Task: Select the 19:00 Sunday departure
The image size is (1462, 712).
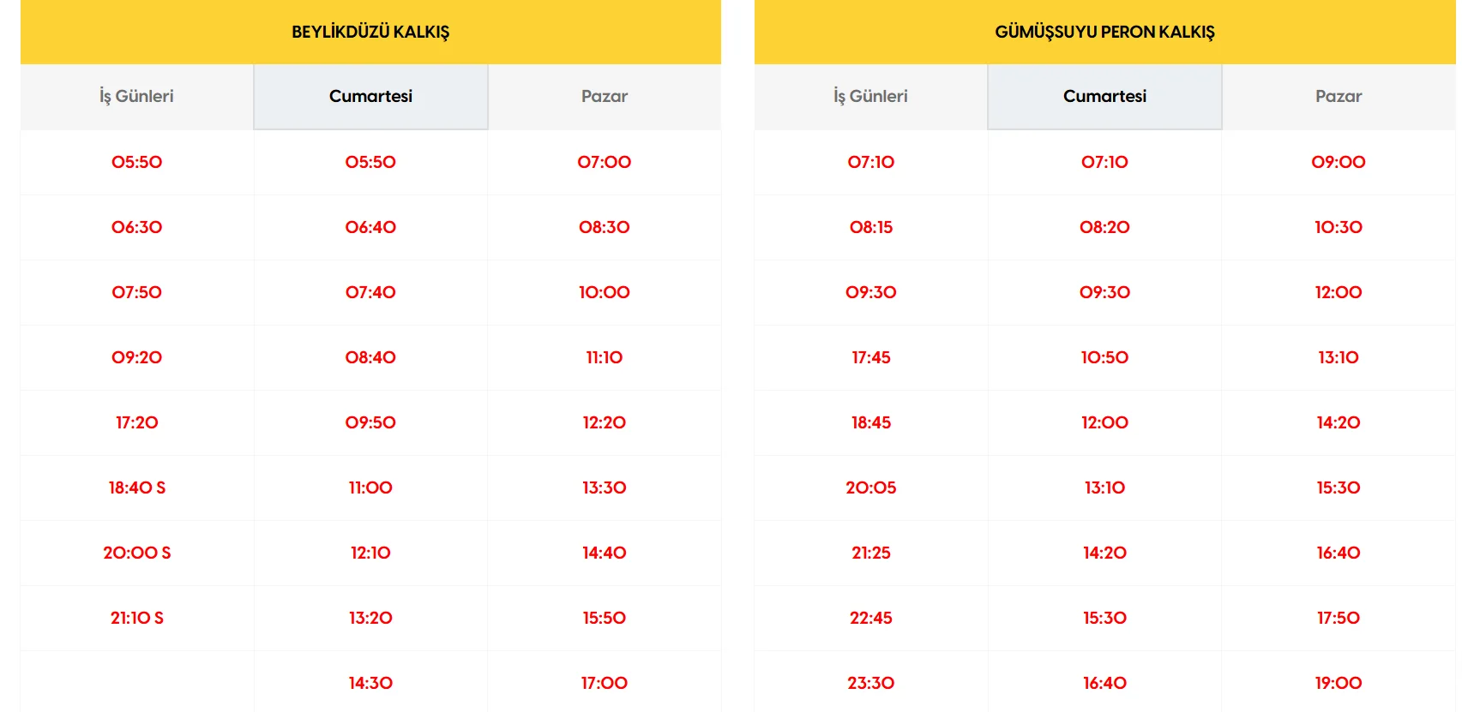Action: click(x=1339, y=683)
